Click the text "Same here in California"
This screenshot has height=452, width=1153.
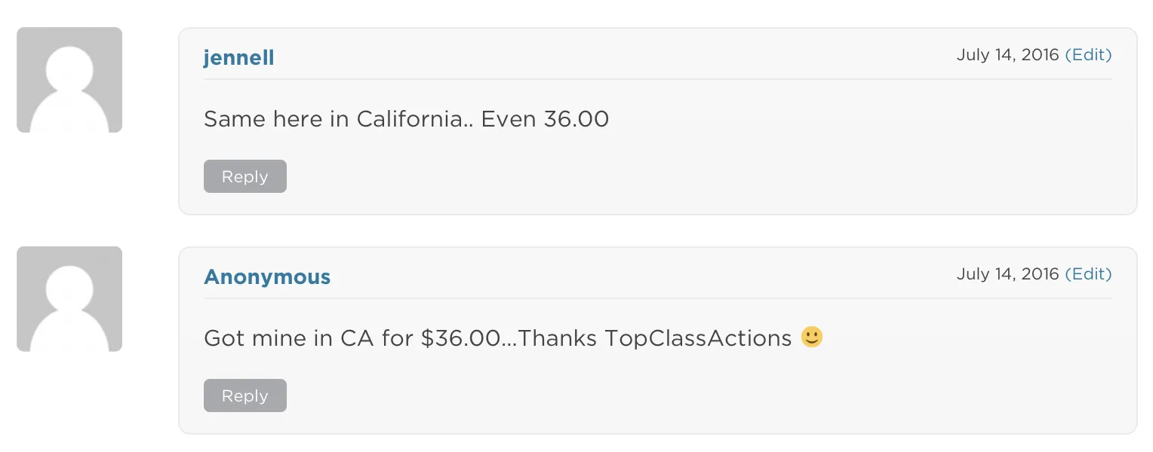(x=336, y=119)
